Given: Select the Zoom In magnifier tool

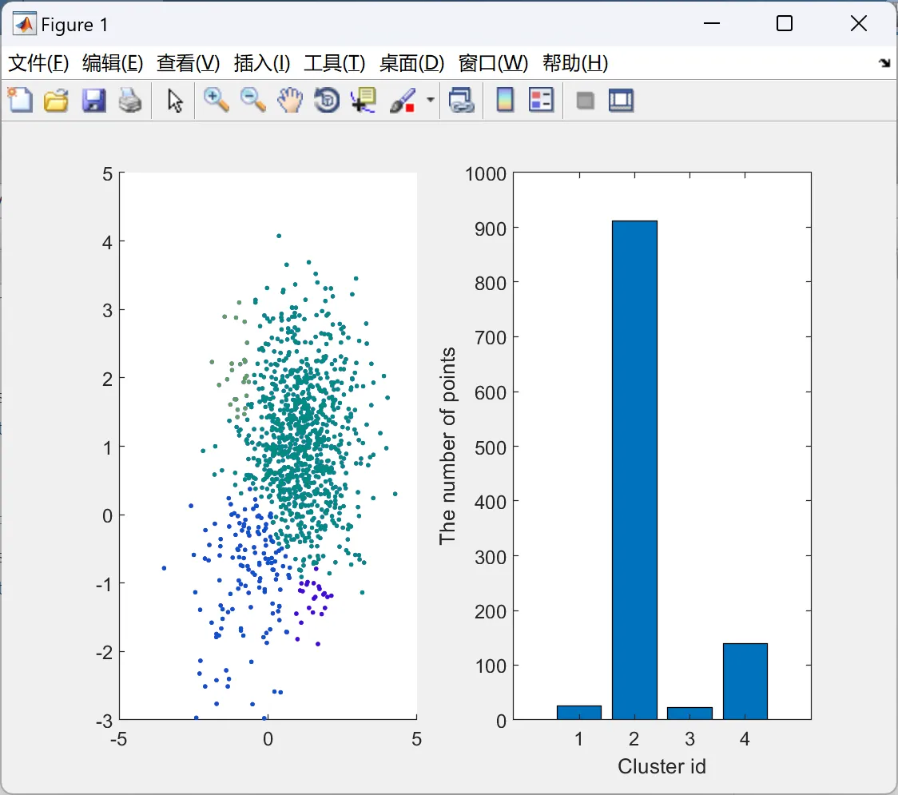Looking at the screenshot, I should tap(216, 100).
